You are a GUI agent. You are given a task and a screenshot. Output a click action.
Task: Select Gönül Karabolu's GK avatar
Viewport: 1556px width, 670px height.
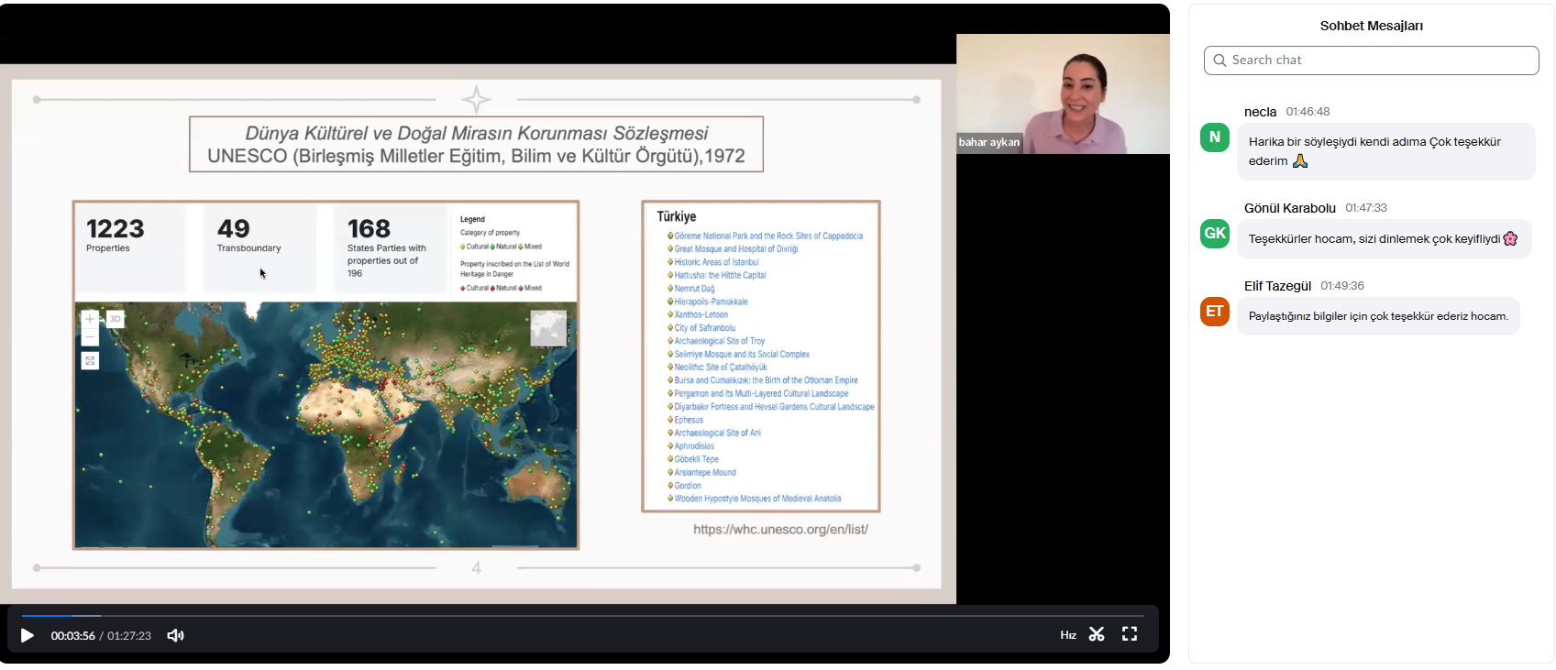pyautogui.click(x=1215, y=234)
